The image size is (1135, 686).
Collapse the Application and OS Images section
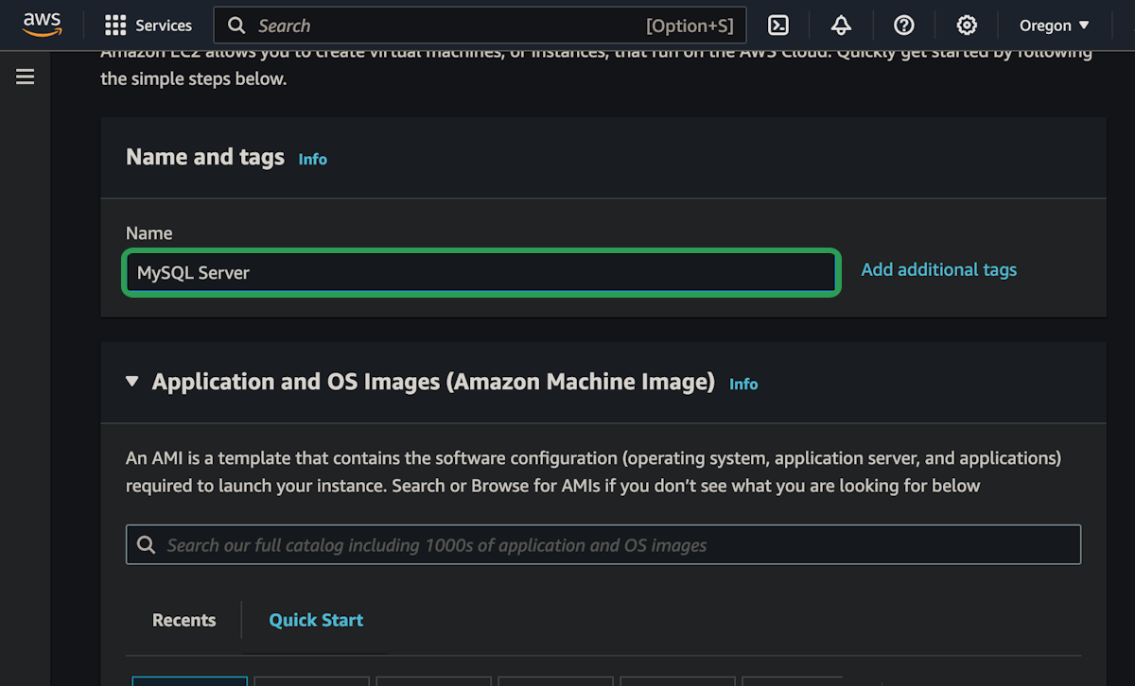coord(132,382)
